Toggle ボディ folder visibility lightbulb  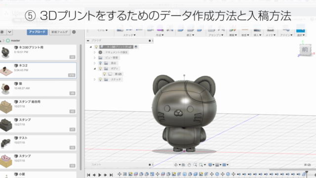point(100,69)
